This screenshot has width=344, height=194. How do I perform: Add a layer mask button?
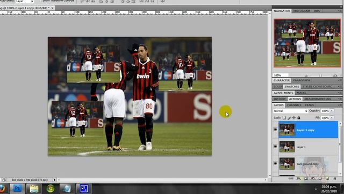pos(306,178)
